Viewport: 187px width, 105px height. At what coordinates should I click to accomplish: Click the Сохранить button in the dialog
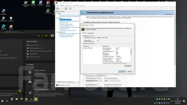tap(122, 71)
